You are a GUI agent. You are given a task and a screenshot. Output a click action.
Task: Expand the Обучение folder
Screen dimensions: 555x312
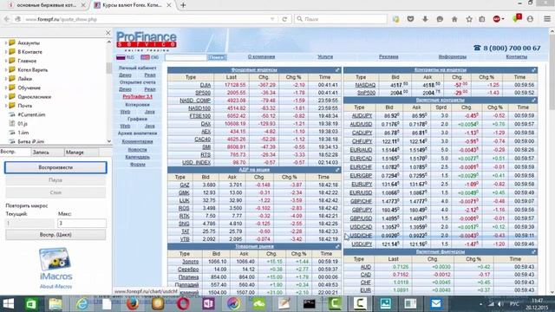click(6, 88)
